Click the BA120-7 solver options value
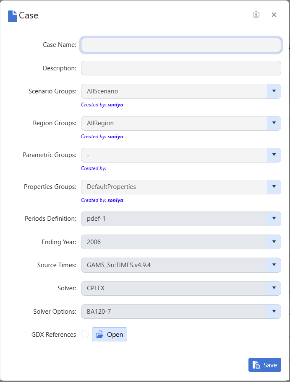The height and width of the screenshot is (382, 290). click(x=99, y=312)
